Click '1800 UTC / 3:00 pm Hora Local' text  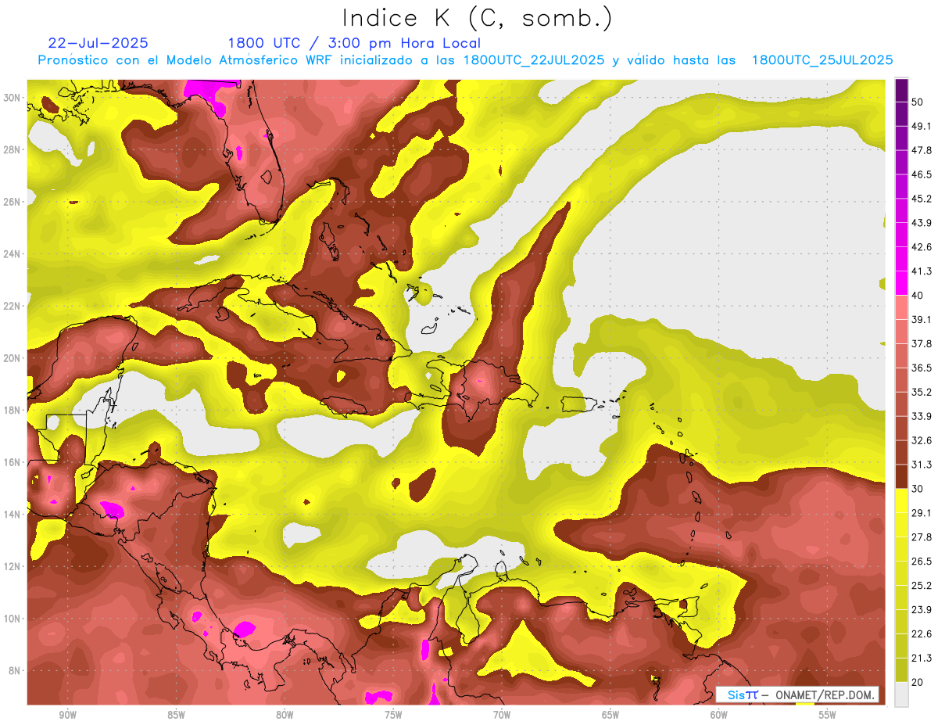click(x=354, y=44)
